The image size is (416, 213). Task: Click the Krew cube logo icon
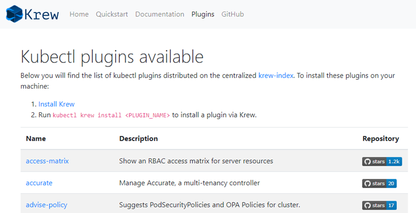point(14,14)
